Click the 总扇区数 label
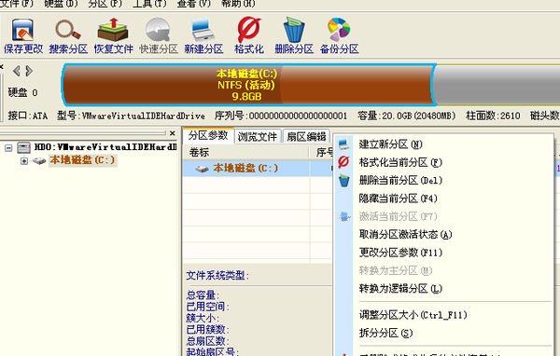Image resolution: width=560 pixels, height=356 pixels. coord(207,341)
